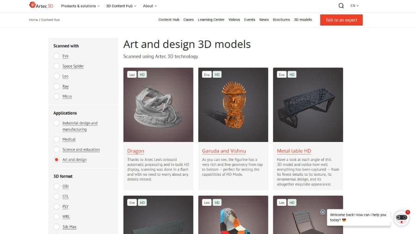Select the Ray scanner filter
Image resolution: width=416 pixels, height=234 pixels.
(56, 86)
